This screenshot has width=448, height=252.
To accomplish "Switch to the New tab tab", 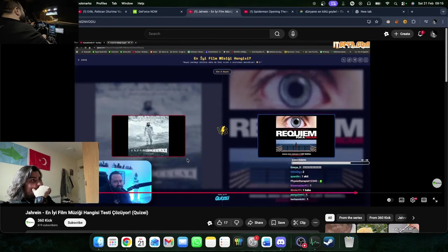I will pos(379,12).
